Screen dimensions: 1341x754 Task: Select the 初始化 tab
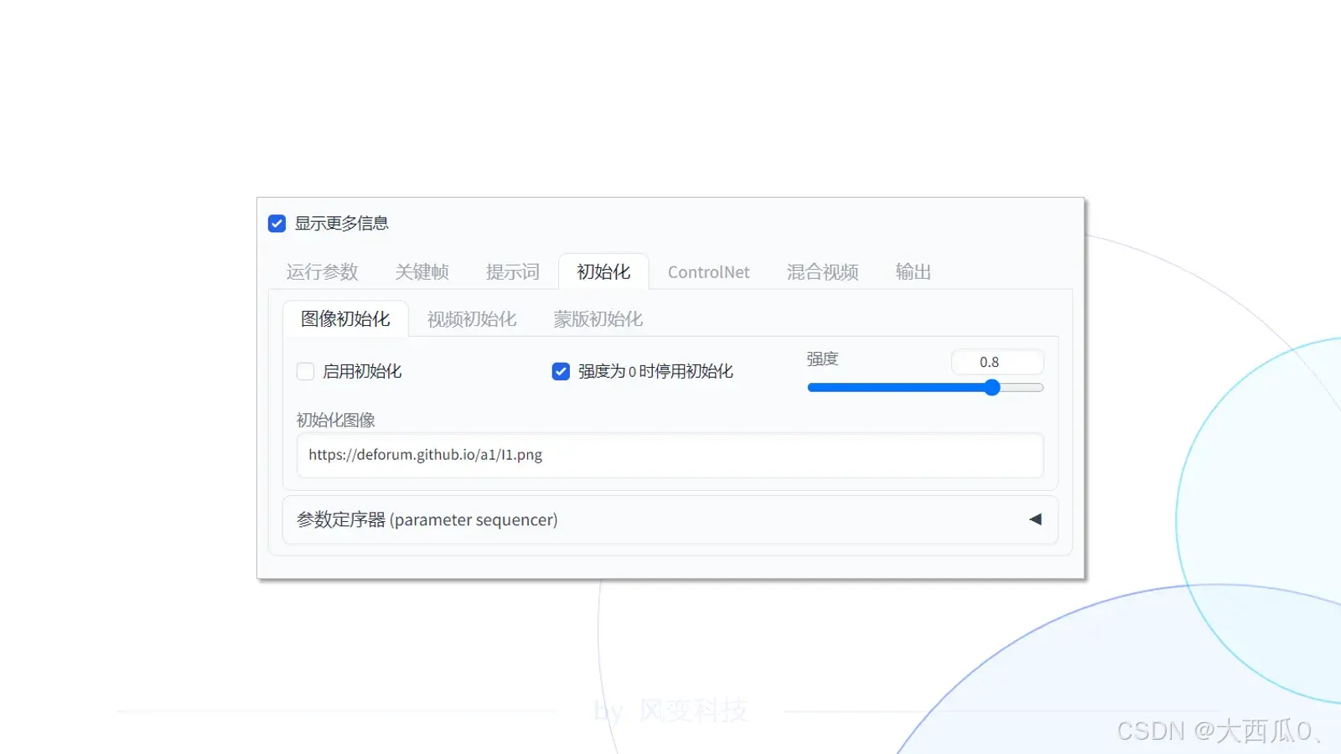pyautogui.click(x=603, y=272)
